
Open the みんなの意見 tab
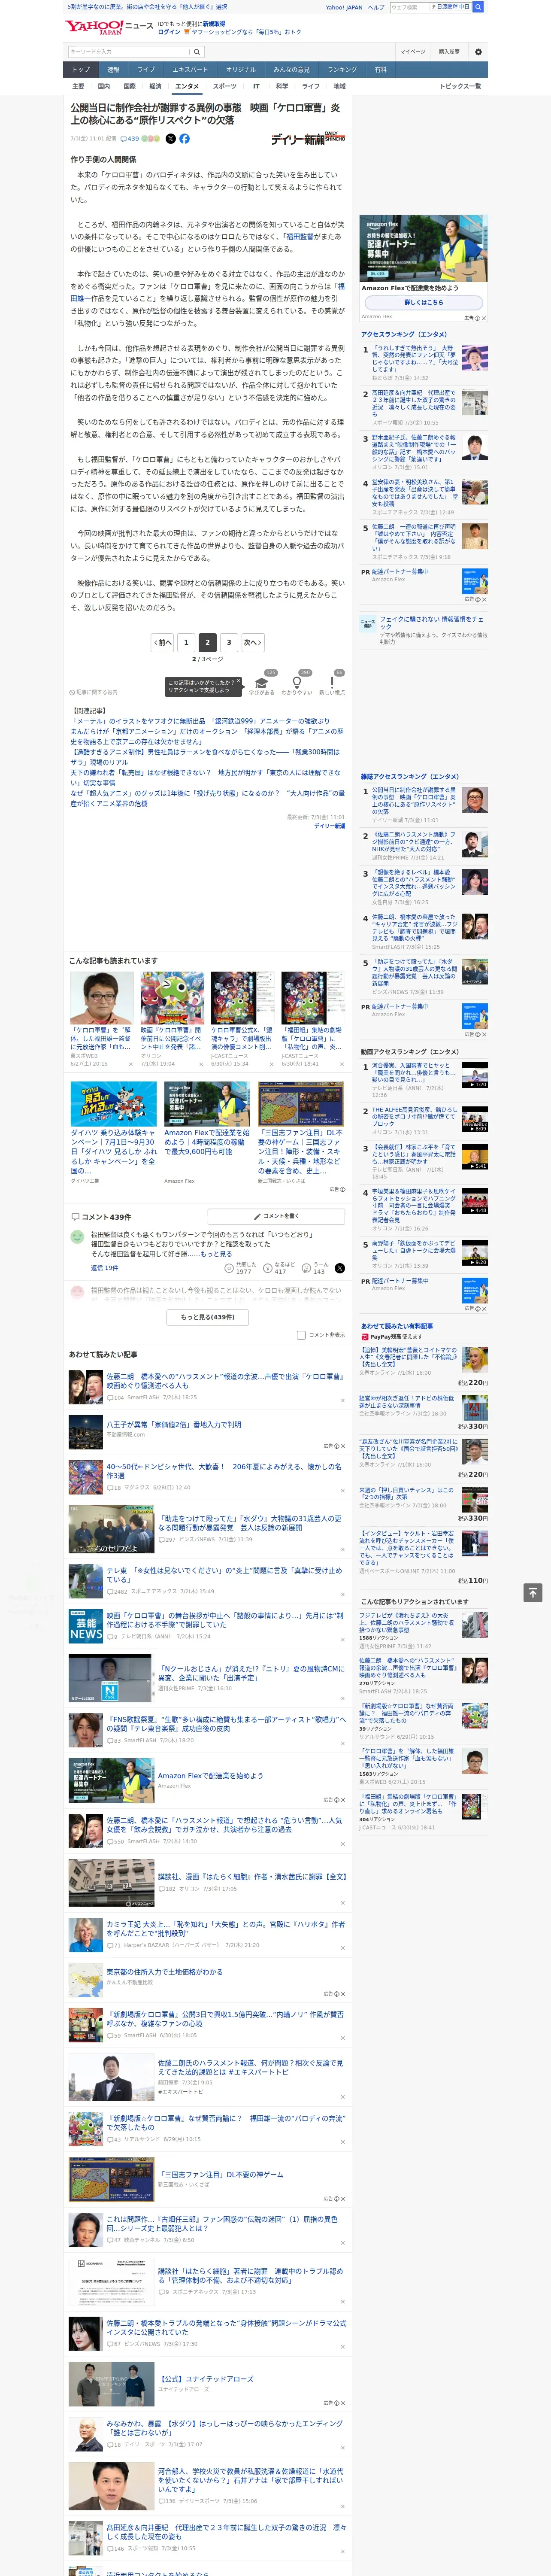click(x=292, y=70)
